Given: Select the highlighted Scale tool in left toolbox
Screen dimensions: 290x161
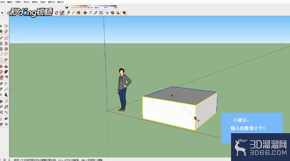Looking at the screenshot, I should pos(2,77).
